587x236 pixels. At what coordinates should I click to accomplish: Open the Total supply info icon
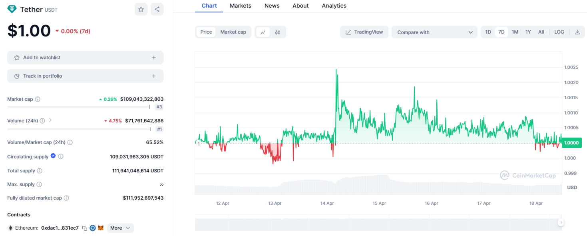(x=40, y=171)
